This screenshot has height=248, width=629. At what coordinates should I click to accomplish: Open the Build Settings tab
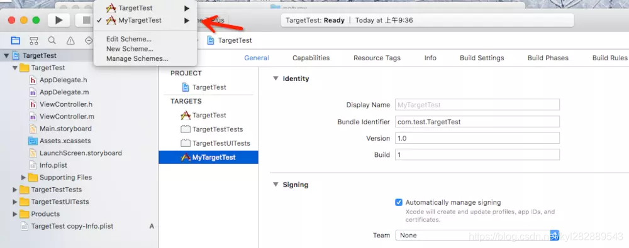482,58
